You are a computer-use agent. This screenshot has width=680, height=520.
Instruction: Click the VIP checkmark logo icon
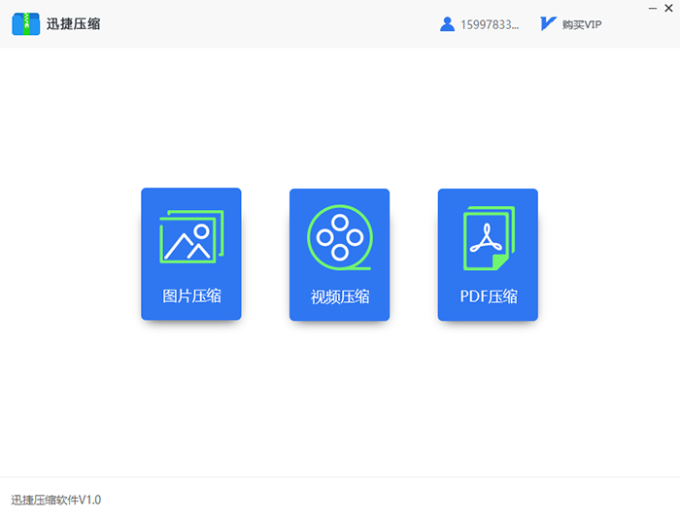click(x=548, y=24)
